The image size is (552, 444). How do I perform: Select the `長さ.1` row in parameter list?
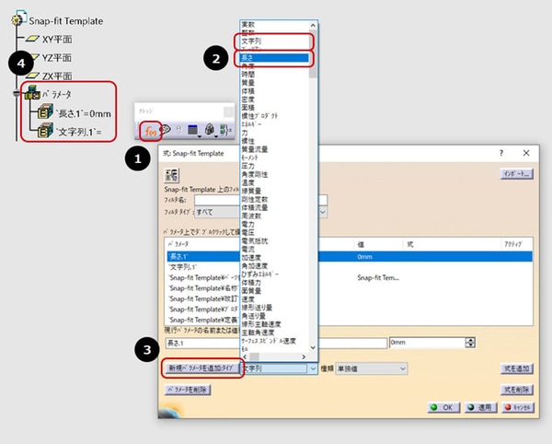350,256
